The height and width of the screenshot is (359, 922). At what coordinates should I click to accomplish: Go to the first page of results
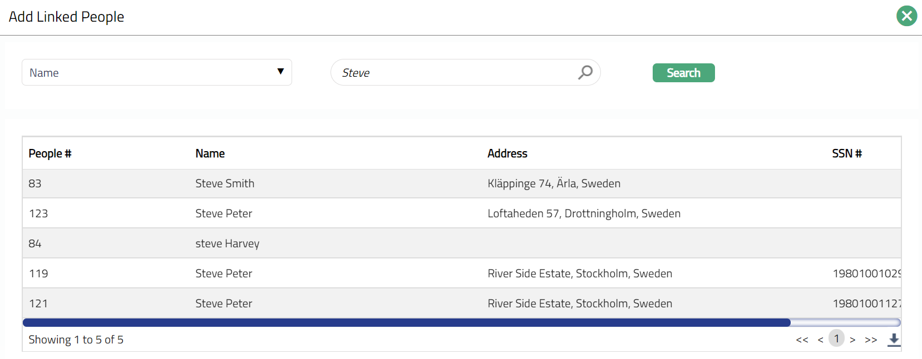click(x=802, y=340)
